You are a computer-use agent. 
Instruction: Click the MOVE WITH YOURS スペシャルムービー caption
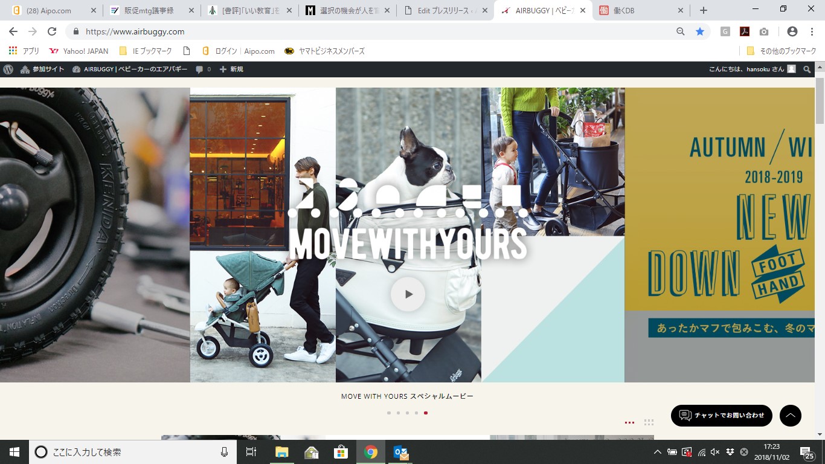coord(407,396)
